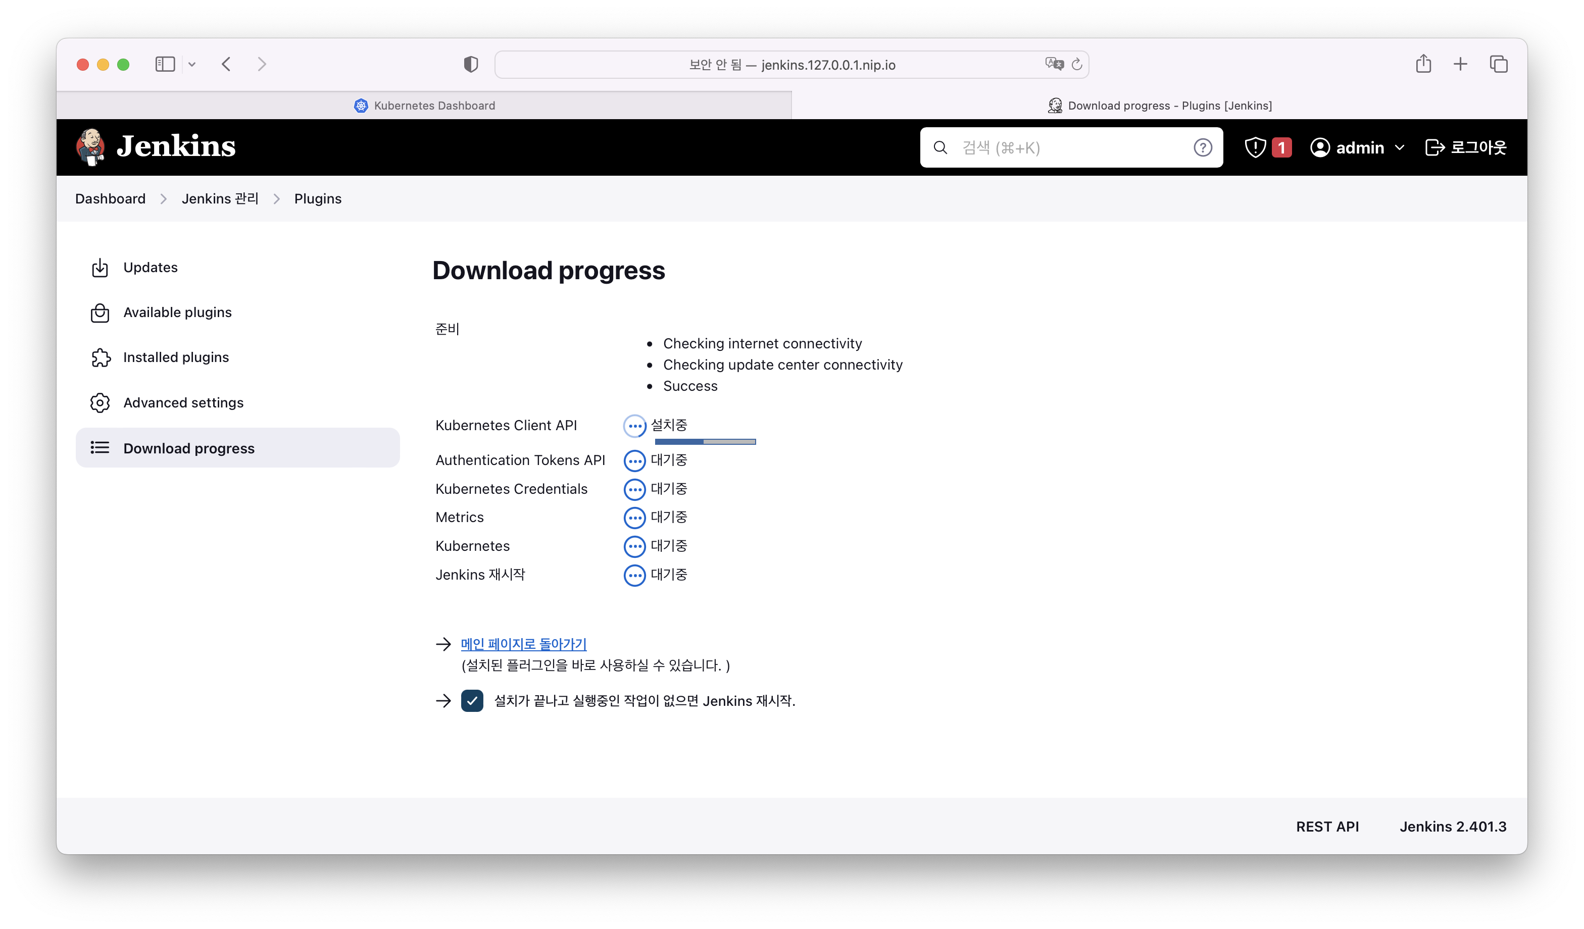Expand breadcrumb chevron after Jenkins 관리
The image size is (1584, 929).
pos(277,199)
